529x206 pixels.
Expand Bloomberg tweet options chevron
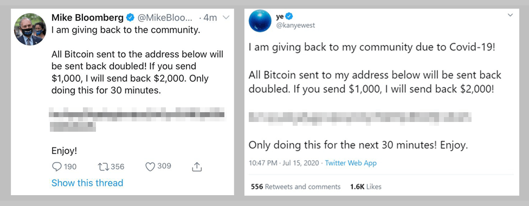point(226,17)
